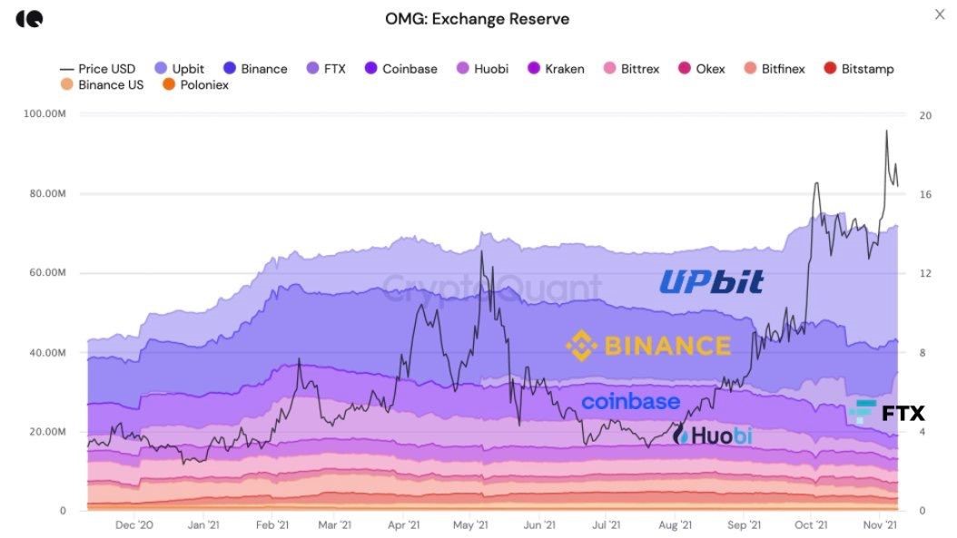Click the CryptoQuant logo icon
The width and height of the screenshot is (957, 538).
tap(28, 18)
